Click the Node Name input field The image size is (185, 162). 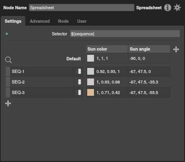coord(82,8)
